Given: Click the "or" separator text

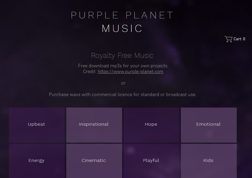Looking at the screenshot, I should (x=123, y=83).
